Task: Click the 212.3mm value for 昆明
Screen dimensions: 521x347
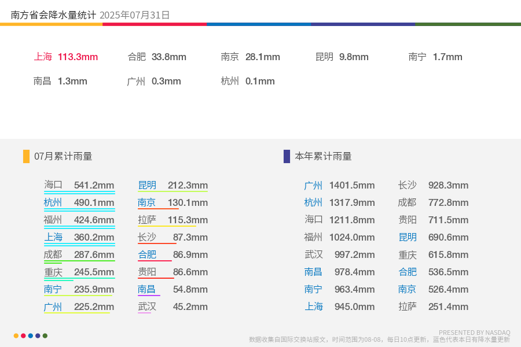Action: coord(188,185)
